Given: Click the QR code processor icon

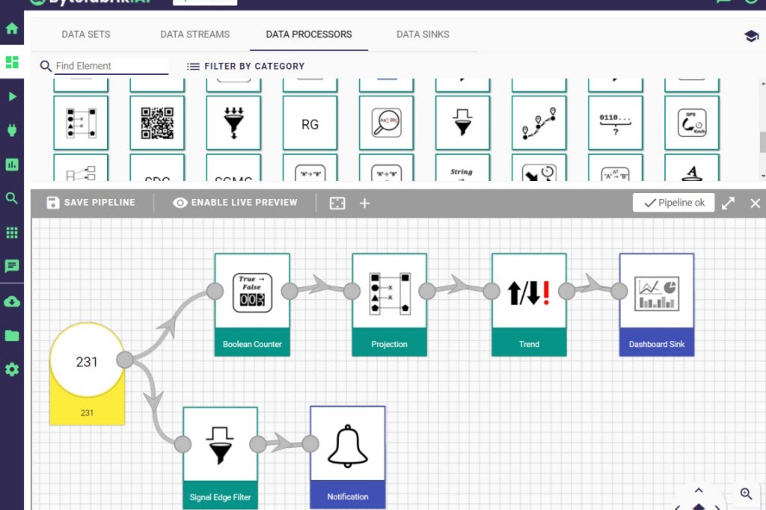Looking at the screenshot, I should point(157,123).
